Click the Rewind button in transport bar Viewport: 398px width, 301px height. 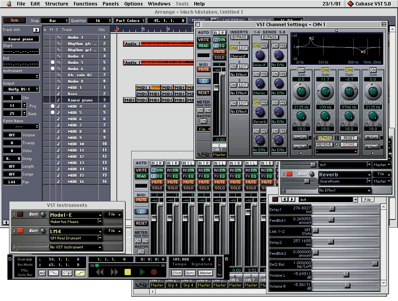(100, 272)
